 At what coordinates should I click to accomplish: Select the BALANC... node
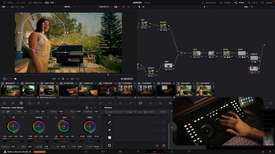[x=163, y=27]
